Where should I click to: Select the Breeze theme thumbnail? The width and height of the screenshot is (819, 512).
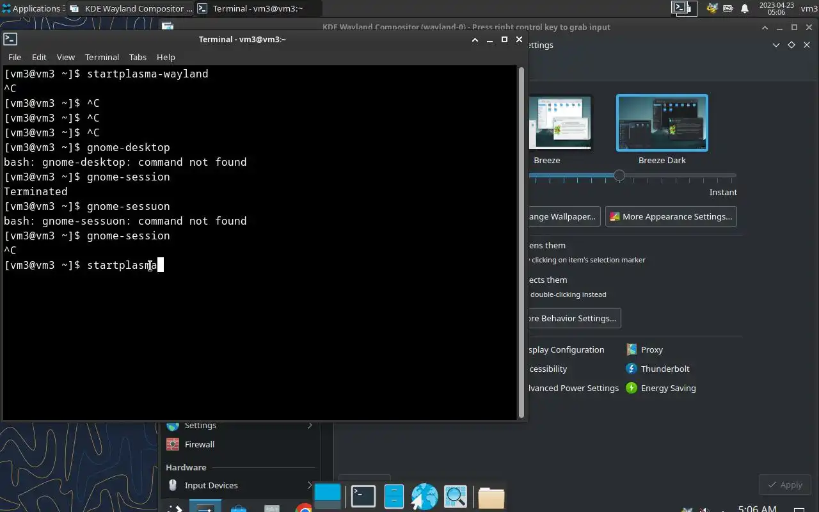pos(560,123)
